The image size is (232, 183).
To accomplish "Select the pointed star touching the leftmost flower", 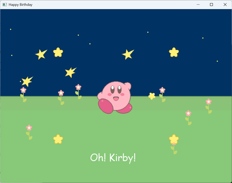I will coord(27,81).
